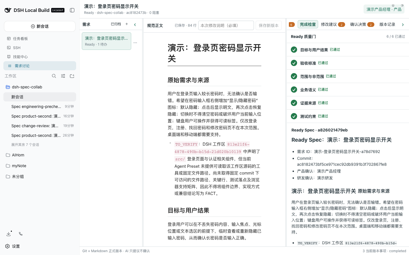Toggle the sidebar panel icon
This screenshot has height=255, width=409.
[72, 10]
